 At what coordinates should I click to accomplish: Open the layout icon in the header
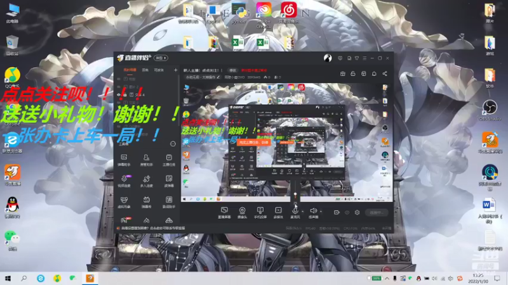(363, 73)
